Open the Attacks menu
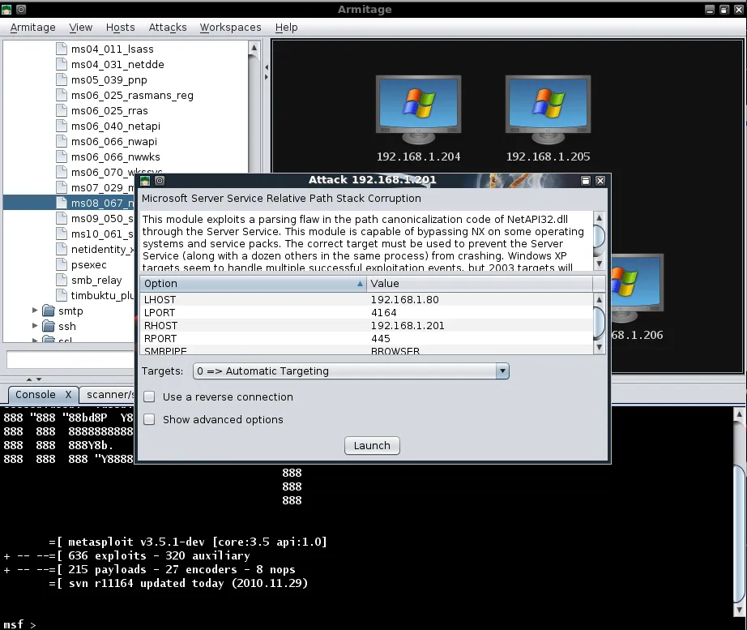The image size is (747, 630). coord(168,27)
